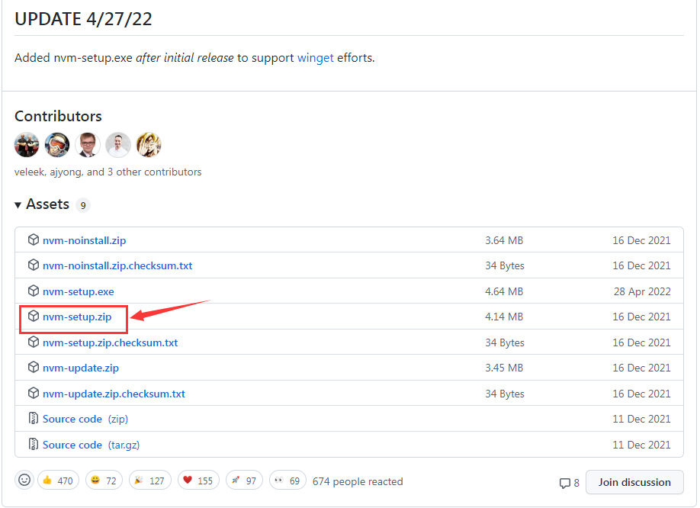Download nvm-update.zip
This screenshot has height=508, width=700.
click(x=81, y=368)
